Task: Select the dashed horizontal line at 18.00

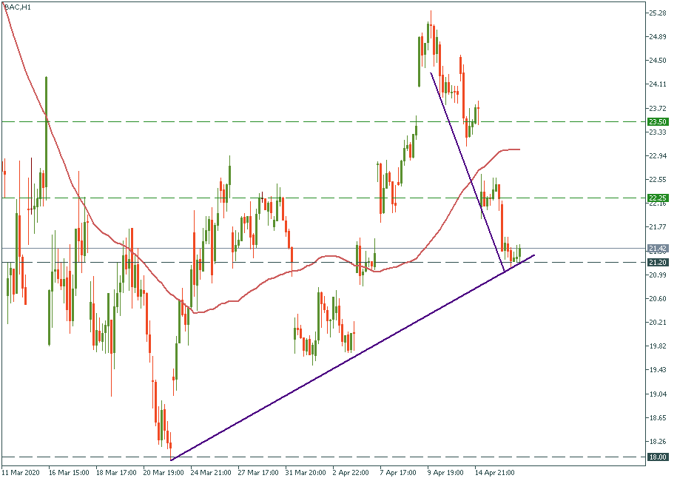Action: 370,457
